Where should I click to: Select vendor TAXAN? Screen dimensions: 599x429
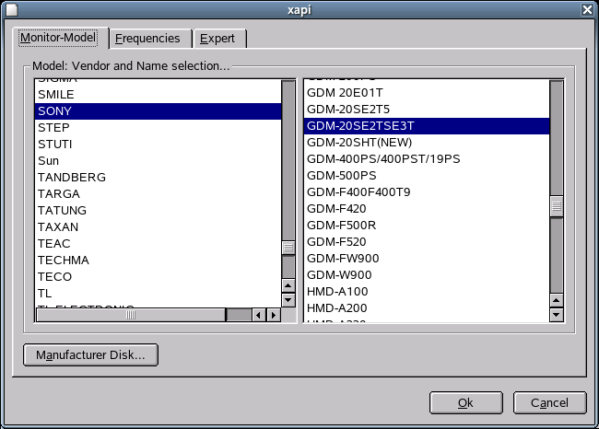click(158, 227)
